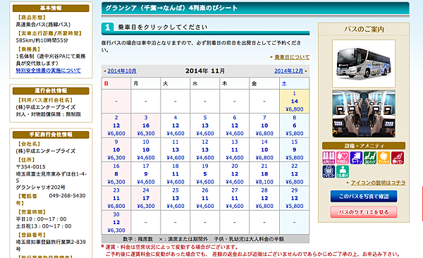Select November 1 departure at ¥6,800
423x258 pixels.
coord(294,102)
